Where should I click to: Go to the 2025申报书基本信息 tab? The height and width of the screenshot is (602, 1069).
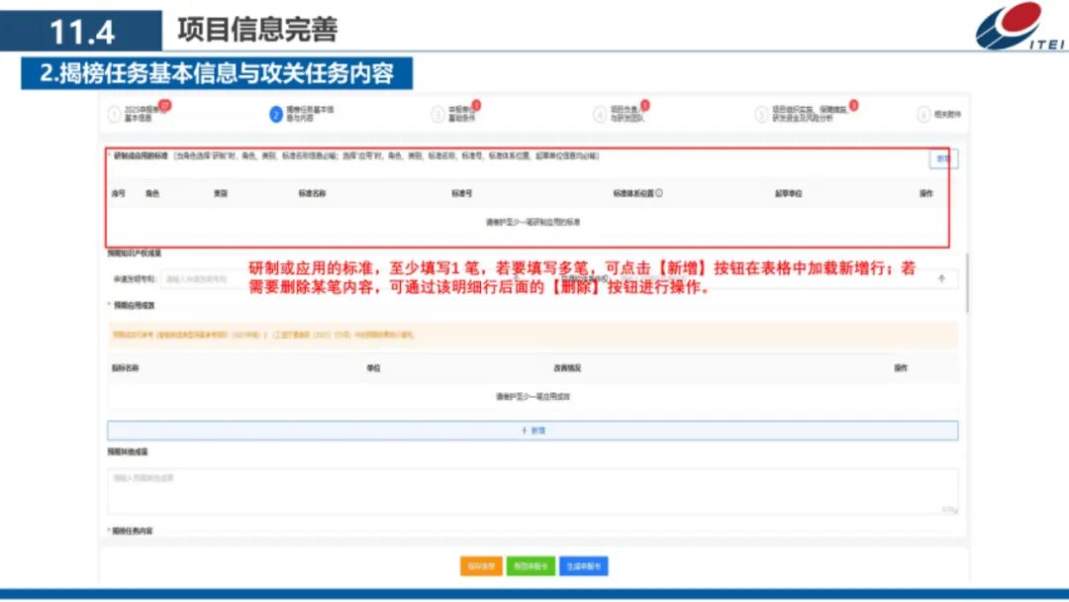(141, 112)
